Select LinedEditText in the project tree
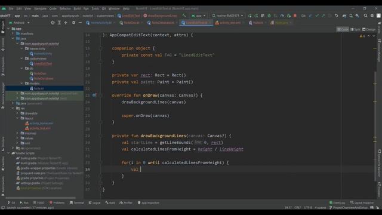This screenshot has width=382, height=215. (43, 63)
